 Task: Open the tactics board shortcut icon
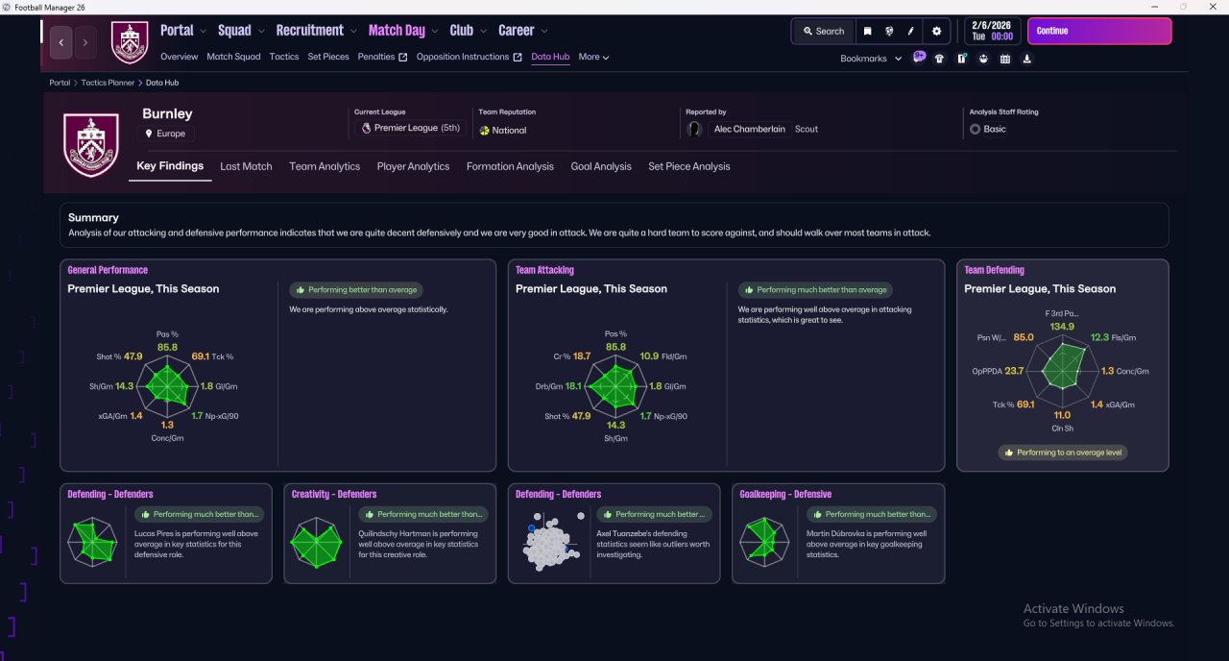tap(961, 59)
